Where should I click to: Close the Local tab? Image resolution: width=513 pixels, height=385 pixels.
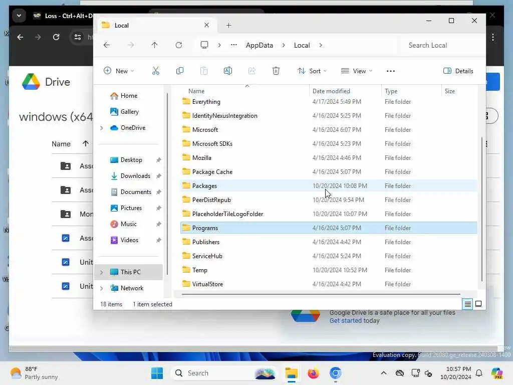(x=206, y=25)
